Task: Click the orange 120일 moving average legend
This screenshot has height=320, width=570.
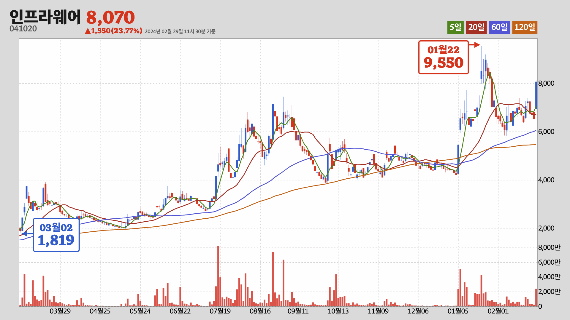Action: (525, 27)
